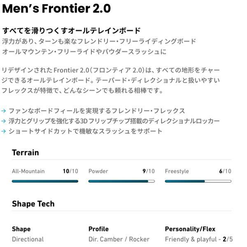The image size is (247, 247).
Task: Click the arrow bullet before the short sidecut line
Action: tap(4, 131)
